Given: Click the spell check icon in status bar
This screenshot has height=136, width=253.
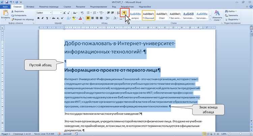Looking at the screenshot, I should click(59, 134).
